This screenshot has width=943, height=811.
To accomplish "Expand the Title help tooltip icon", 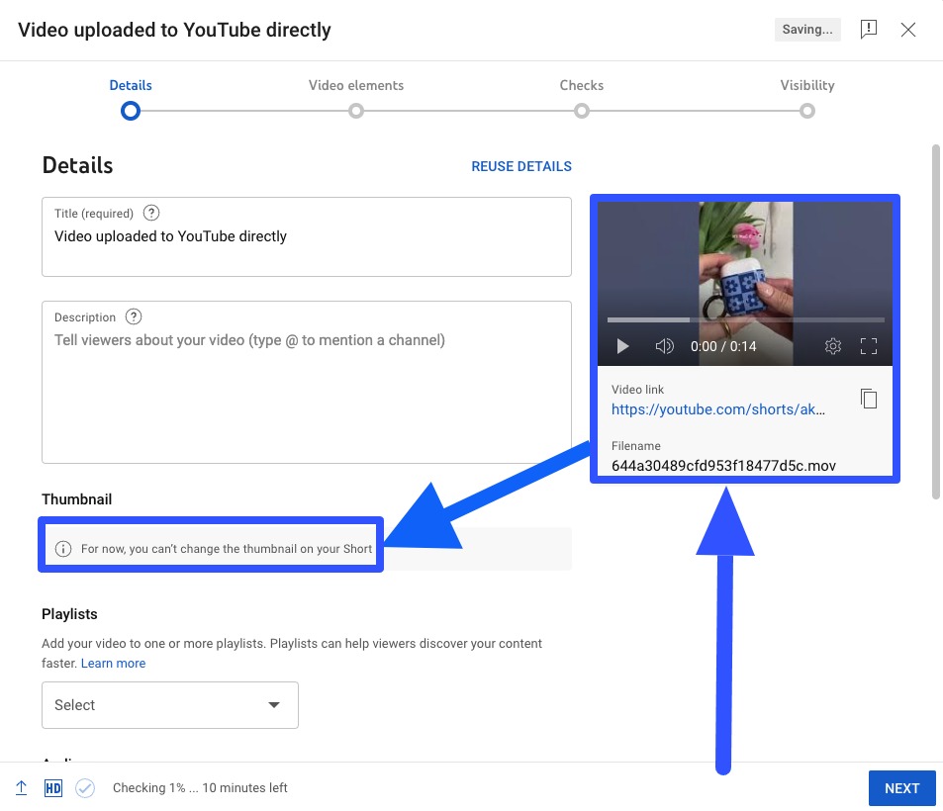I will pyautogui.click(x=150, y=213).
